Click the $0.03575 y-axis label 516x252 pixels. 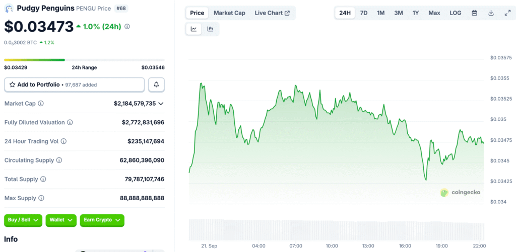pyautogui.click(x=501, y=58)
